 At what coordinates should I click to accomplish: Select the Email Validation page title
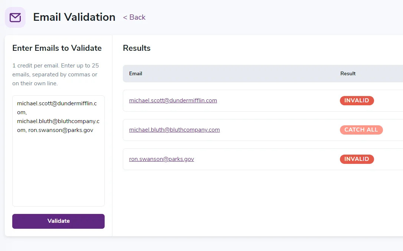[74, 17]
